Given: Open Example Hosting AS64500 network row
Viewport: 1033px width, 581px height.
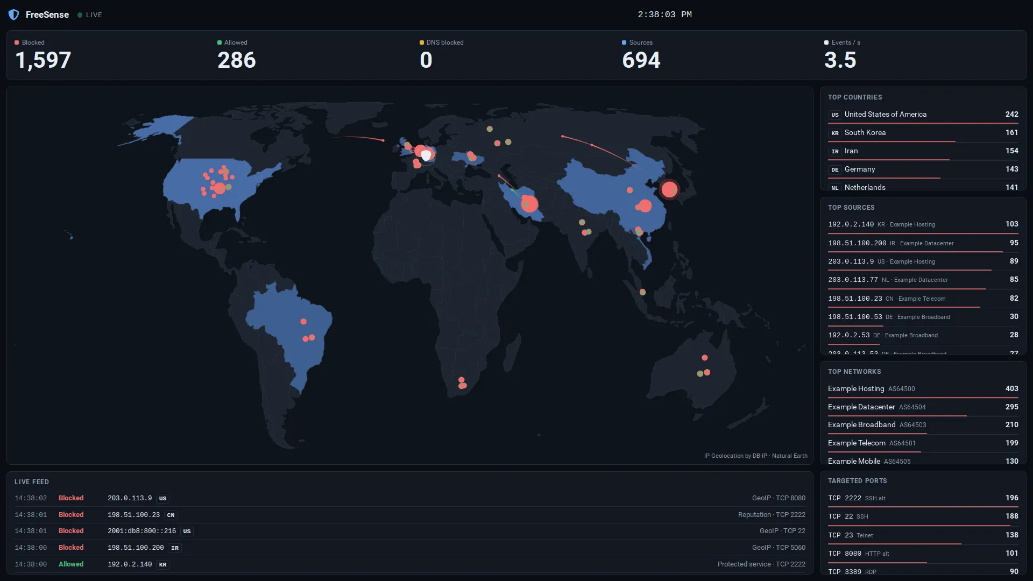Looking at the screenshot, I should pos(923,389).
